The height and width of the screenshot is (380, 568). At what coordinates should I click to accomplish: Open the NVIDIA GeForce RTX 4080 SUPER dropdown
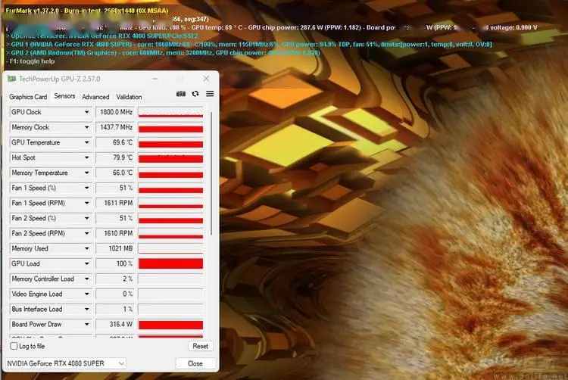click(66, 363)
